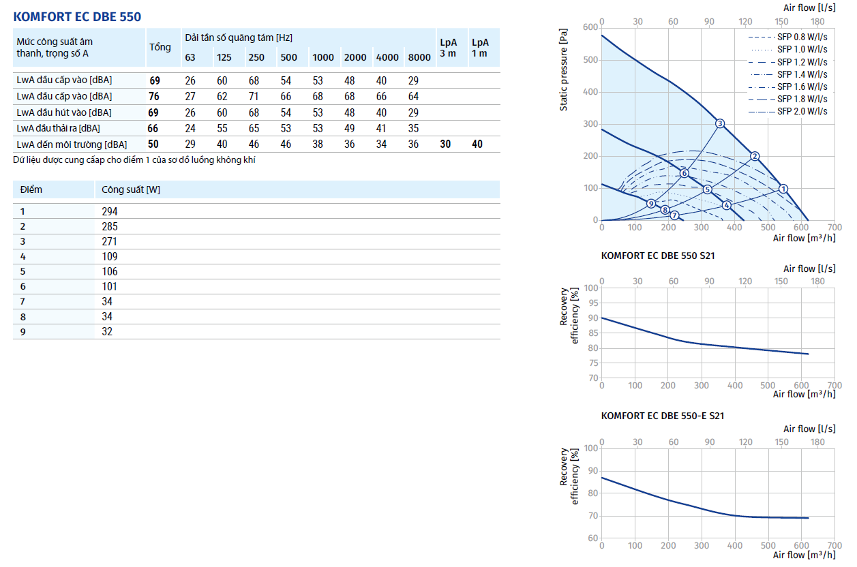The image size is (857, 567).
Task: Select the value 64 in the 8000 Hz column
Action: [x=413, y=97]
